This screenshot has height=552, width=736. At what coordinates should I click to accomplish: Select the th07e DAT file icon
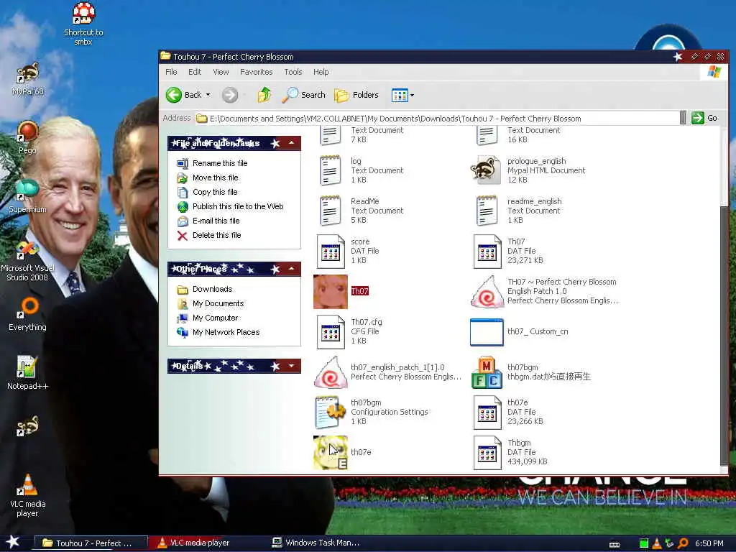pyautogui.click(x=487, y=412)
